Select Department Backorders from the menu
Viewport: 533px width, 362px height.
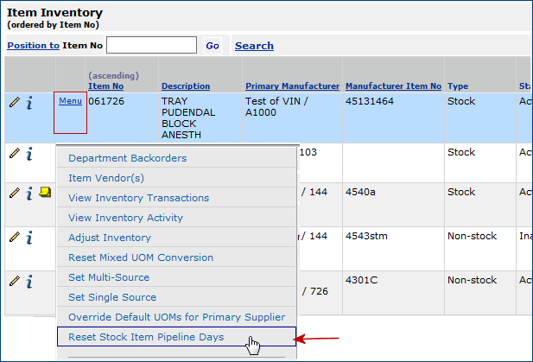coord(127,158)
